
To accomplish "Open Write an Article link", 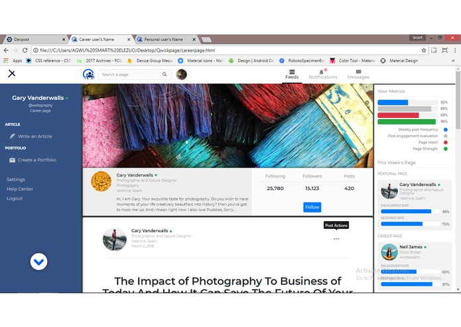I will pyautogui.click(x=34, y=136).
